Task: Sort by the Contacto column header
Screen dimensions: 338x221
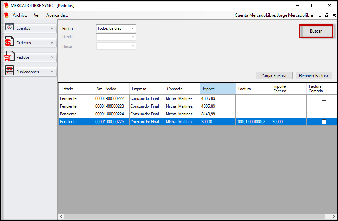Action: click(182, 89)
